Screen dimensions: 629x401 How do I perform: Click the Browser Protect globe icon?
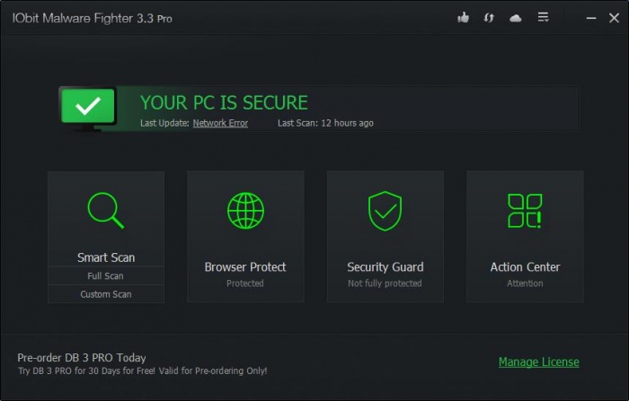[245, 211]
